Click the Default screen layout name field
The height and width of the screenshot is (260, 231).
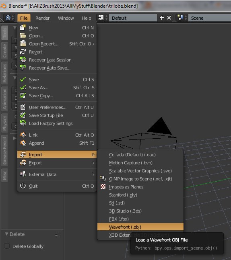[x=133, y=18]
